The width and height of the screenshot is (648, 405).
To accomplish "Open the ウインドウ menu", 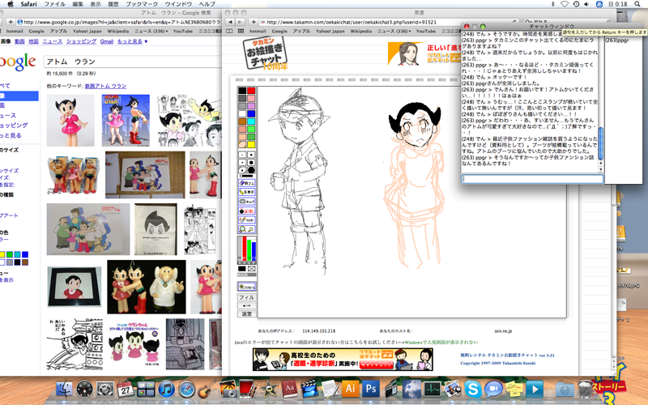I will pos(178,4).
